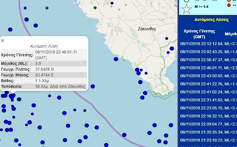Image resolution: width=237 pixels, height=147 pixels.
Task: Select the star icon for M >= 5.0 in the legend
Action: coord(186,9)
